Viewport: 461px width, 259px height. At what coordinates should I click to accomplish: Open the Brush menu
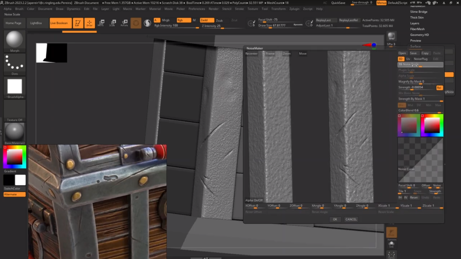[x=19, y=9]
